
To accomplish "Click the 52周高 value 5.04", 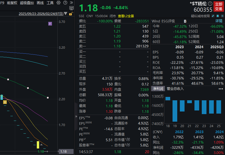I will [220, 37].
